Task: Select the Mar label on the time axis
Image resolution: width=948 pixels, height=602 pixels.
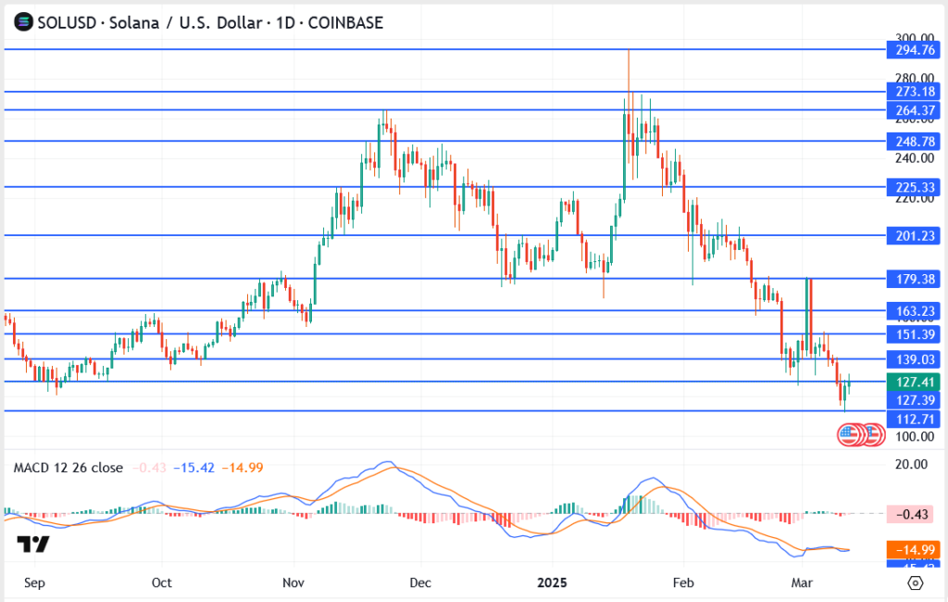Action: click(x=802, y=583)
